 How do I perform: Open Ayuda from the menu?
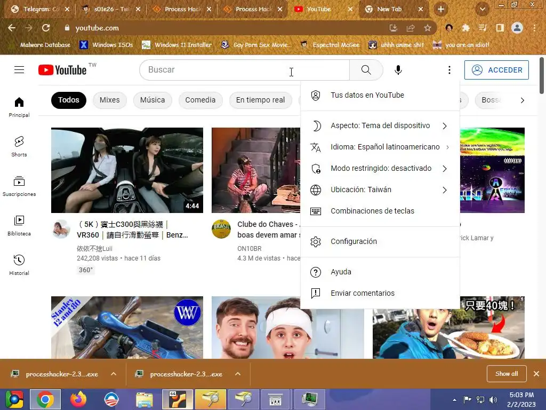[380, 272]
